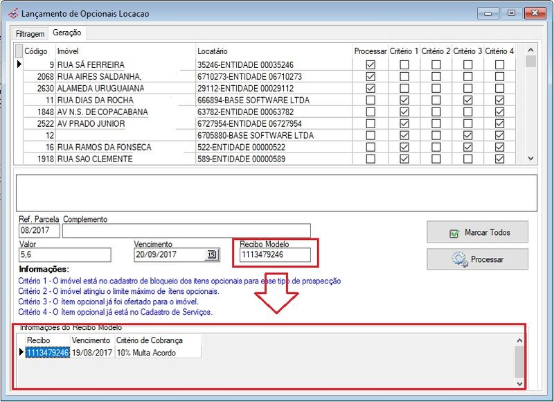Screen dimensions: 554x402
Task: Click the gear icon on Processar
Action: coord(459,259)
